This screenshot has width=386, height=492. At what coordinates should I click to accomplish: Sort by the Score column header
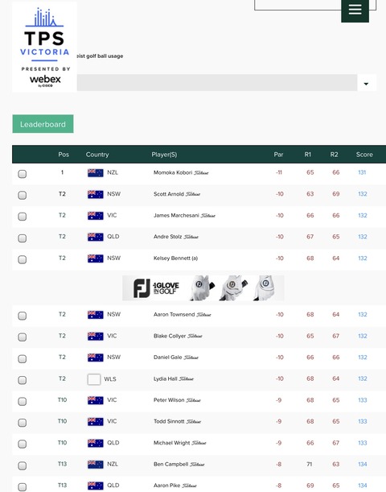tap(364, 155)
